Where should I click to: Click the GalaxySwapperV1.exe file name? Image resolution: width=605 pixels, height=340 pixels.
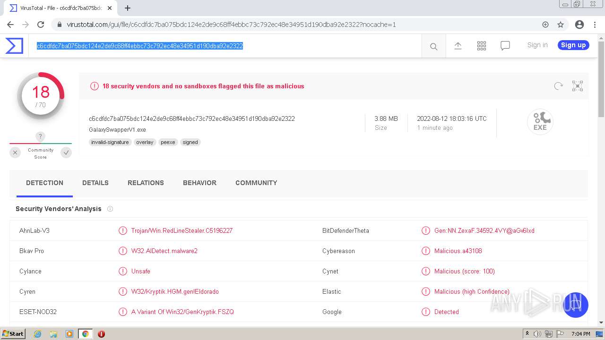pyautogui.click(x=117, y=129)
